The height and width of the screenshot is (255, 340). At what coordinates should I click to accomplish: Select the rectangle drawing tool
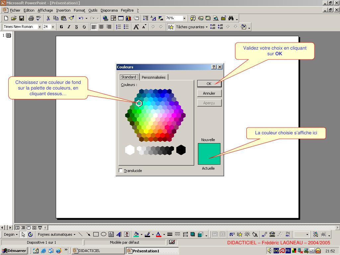click(96, 234)
